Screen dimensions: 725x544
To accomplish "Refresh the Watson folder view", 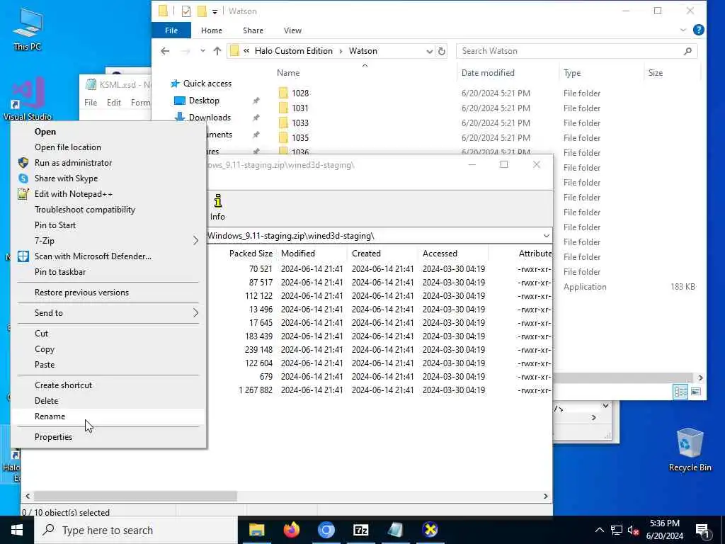I will tap(442, 51).
